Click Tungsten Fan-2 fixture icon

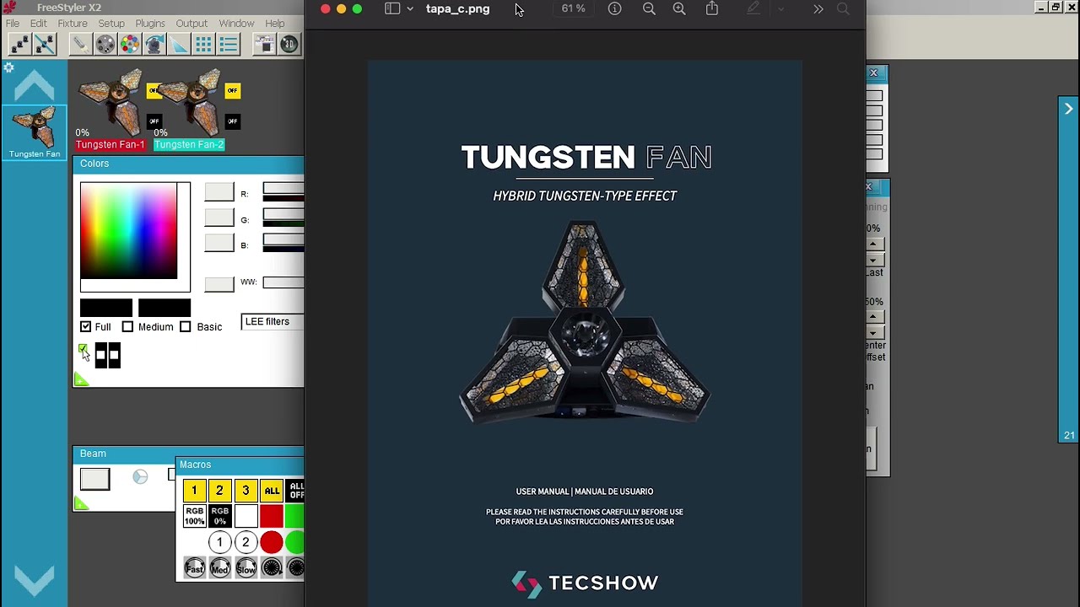190,101
